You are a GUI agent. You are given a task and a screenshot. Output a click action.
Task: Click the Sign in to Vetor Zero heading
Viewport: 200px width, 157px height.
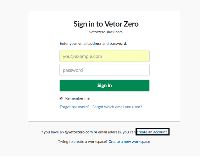tap(106, 24)
